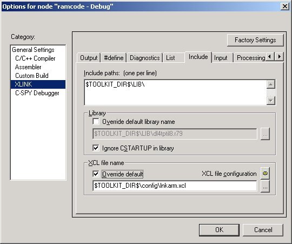Viewport: 292px width, 244px height.
Task: Select C/C++ Compiler category
Action: [35, 58]
